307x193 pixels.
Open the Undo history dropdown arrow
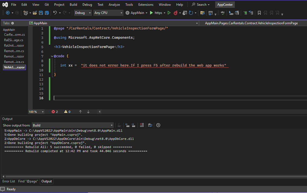click(x=60, y=13)
